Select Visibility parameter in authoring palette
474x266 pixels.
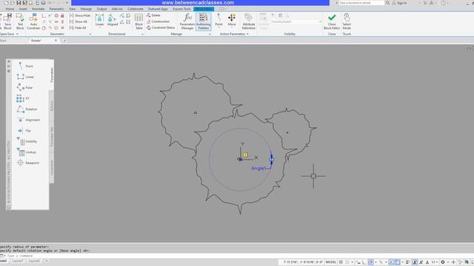[27, 141]
